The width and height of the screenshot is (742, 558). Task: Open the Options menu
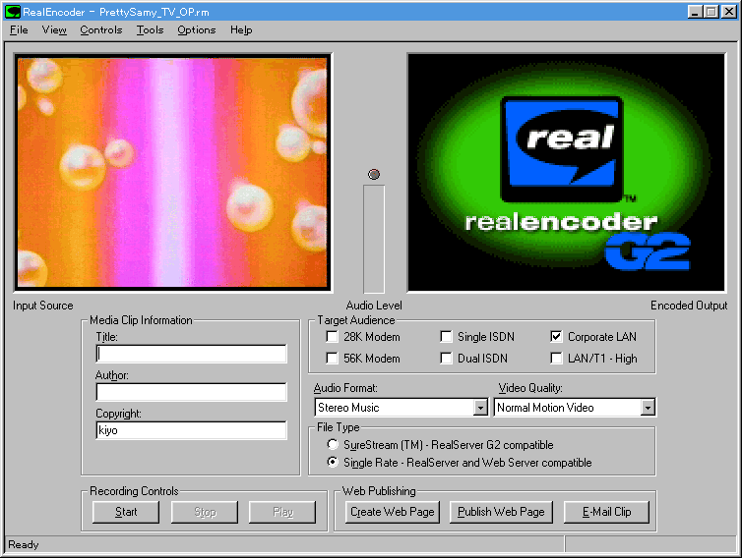click(196, 30)
